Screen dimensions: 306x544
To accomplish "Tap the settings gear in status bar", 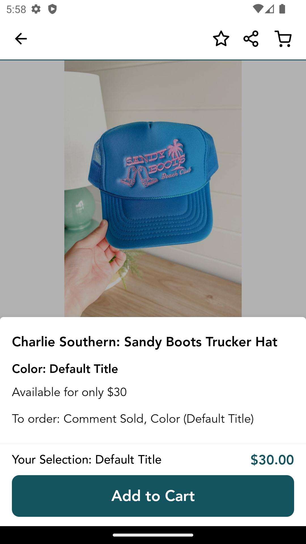I will (36, 9).
